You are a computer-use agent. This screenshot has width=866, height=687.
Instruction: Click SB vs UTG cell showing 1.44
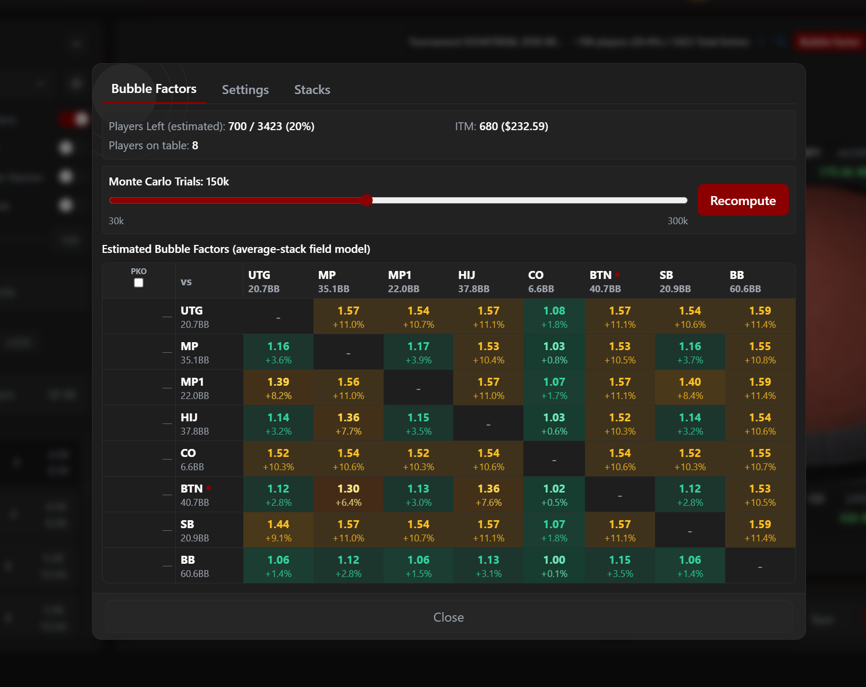point(278,530)
